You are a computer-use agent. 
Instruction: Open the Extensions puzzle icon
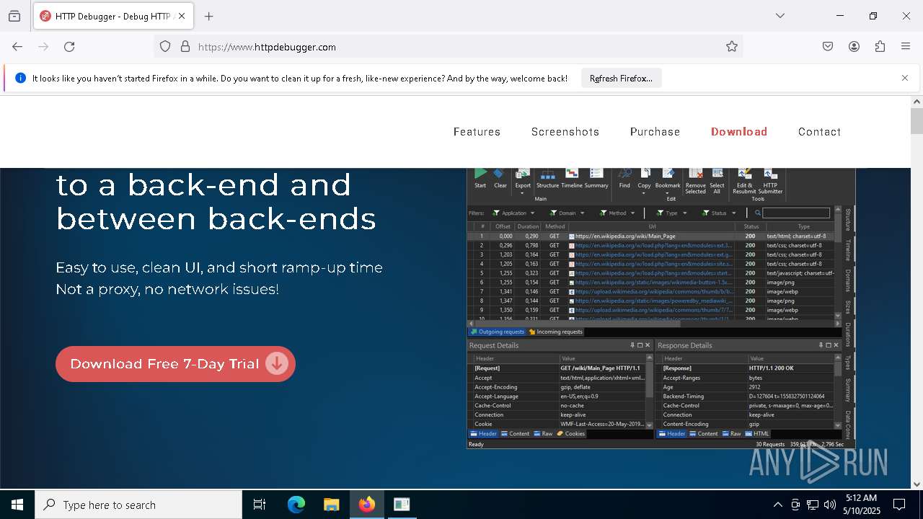click(880, 47)
